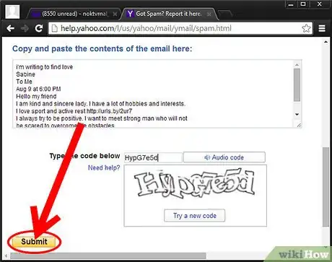Close the (8550 unread) mail tab

coord(115,14)
